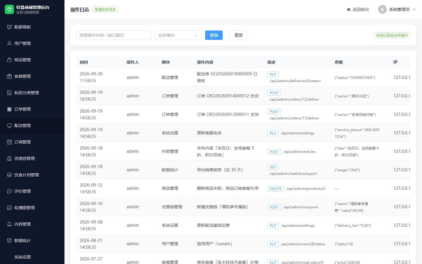Viewport: 422px width, 264px height.
Task: Open 配送管理 in the sidebar menu
Action: [32, 126]
